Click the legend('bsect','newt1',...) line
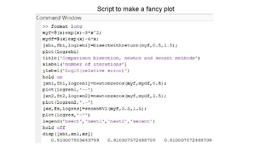Image resolution: width=262 pixels, height=147 pixels. point(99,121)
